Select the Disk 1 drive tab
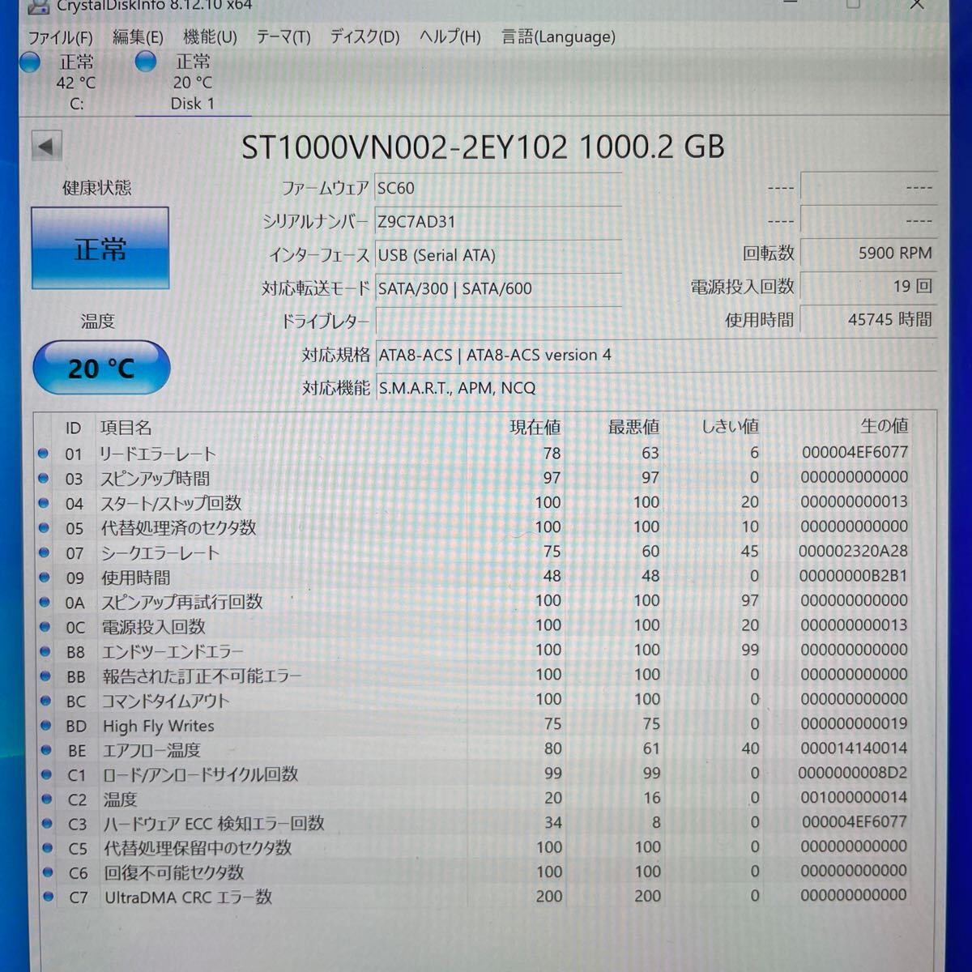The height and width of the screenshot is (972, 972). [x=193, y=83]
